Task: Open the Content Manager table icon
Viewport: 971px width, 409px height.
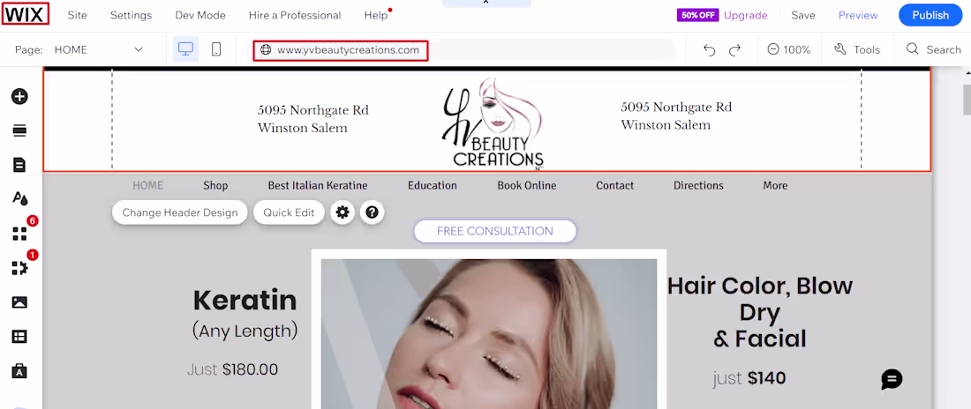Action: pyautogui.click(x=19, y=337)
